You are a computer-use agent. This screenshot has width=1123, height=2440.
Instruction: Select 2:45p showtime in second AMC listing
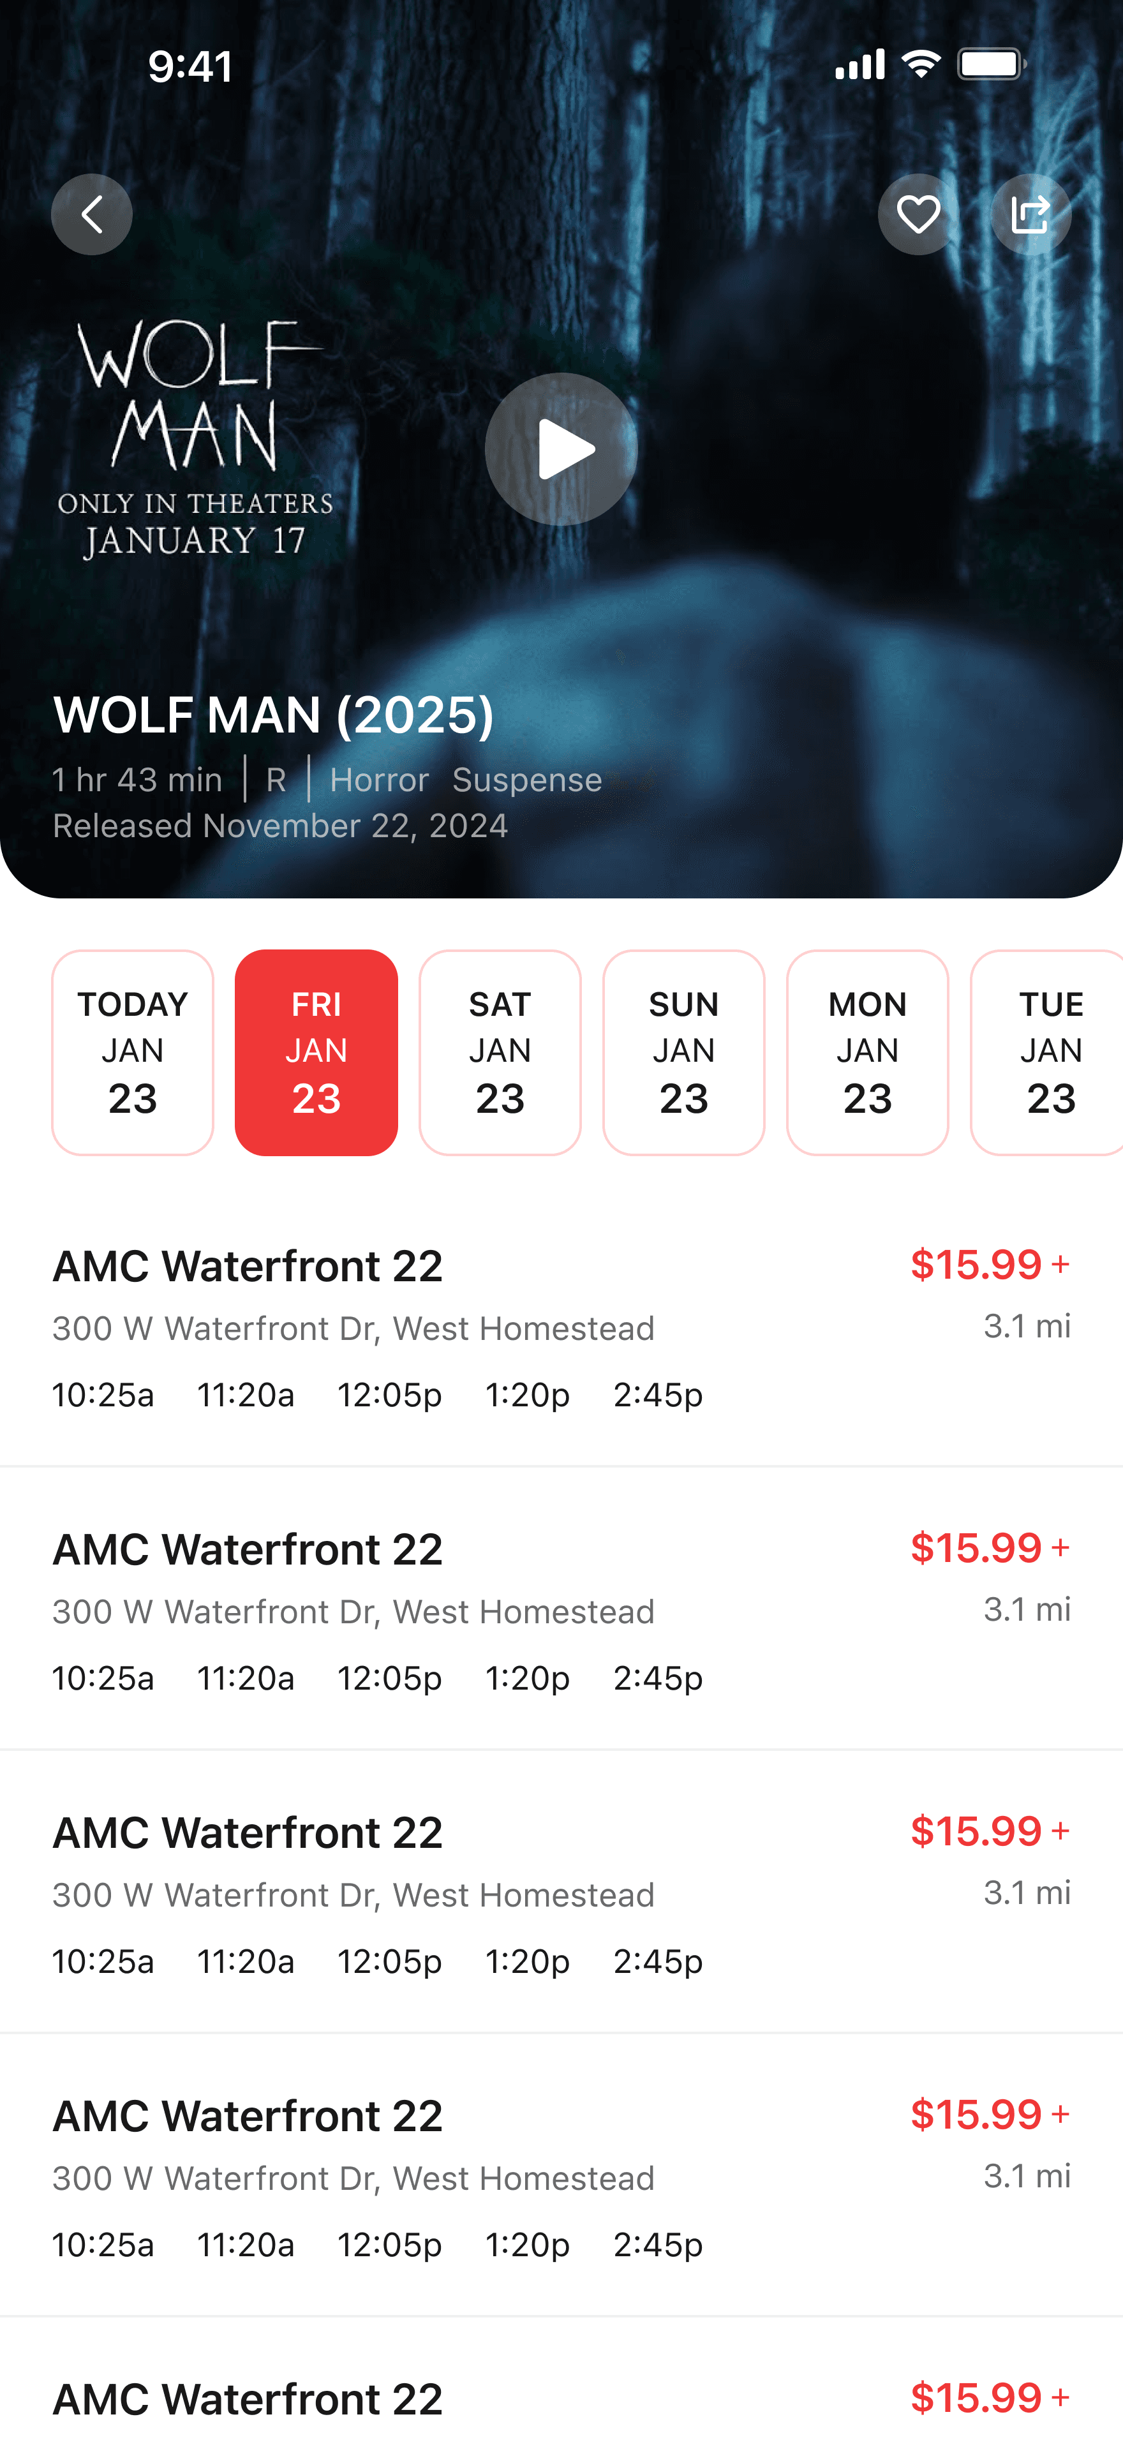pyautogui.click(x=658, y=1678)
